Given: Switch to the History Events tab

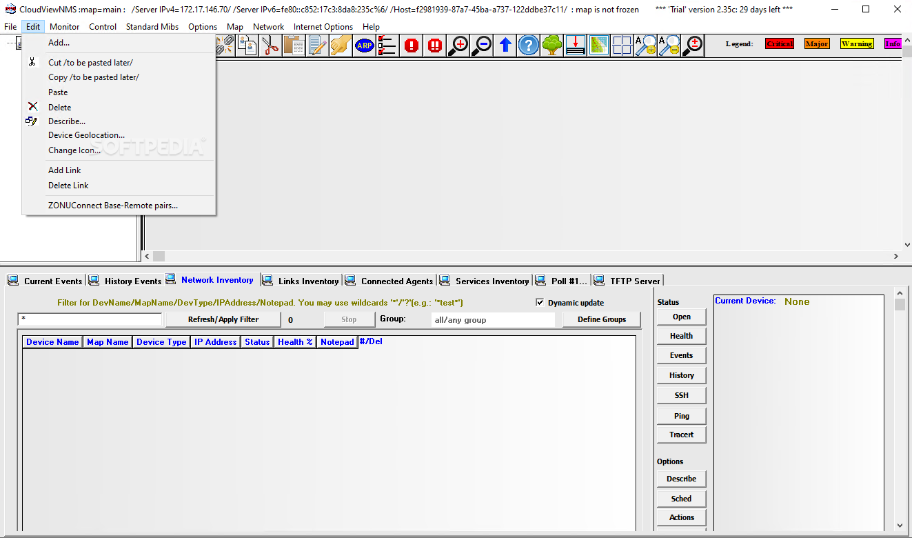Looking at the screenshot, I should tap(125, 280).
